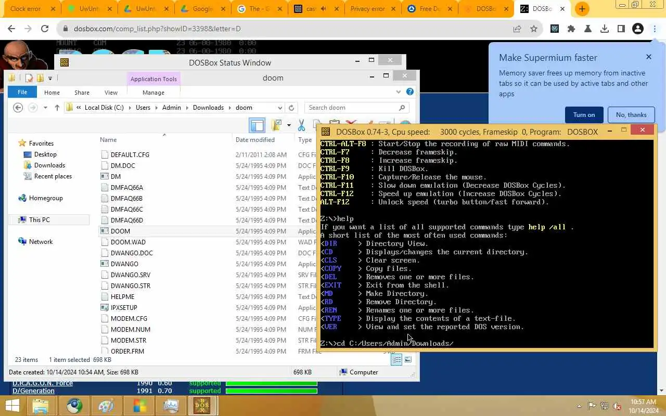Open Home ribbon tab in Explorer

(52, 93)
